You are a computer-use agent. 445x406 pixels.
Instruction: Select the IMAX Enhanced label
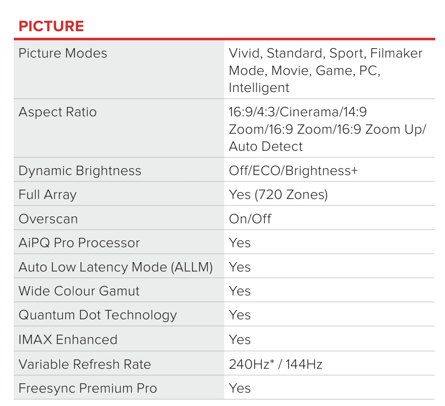(68, 340)
